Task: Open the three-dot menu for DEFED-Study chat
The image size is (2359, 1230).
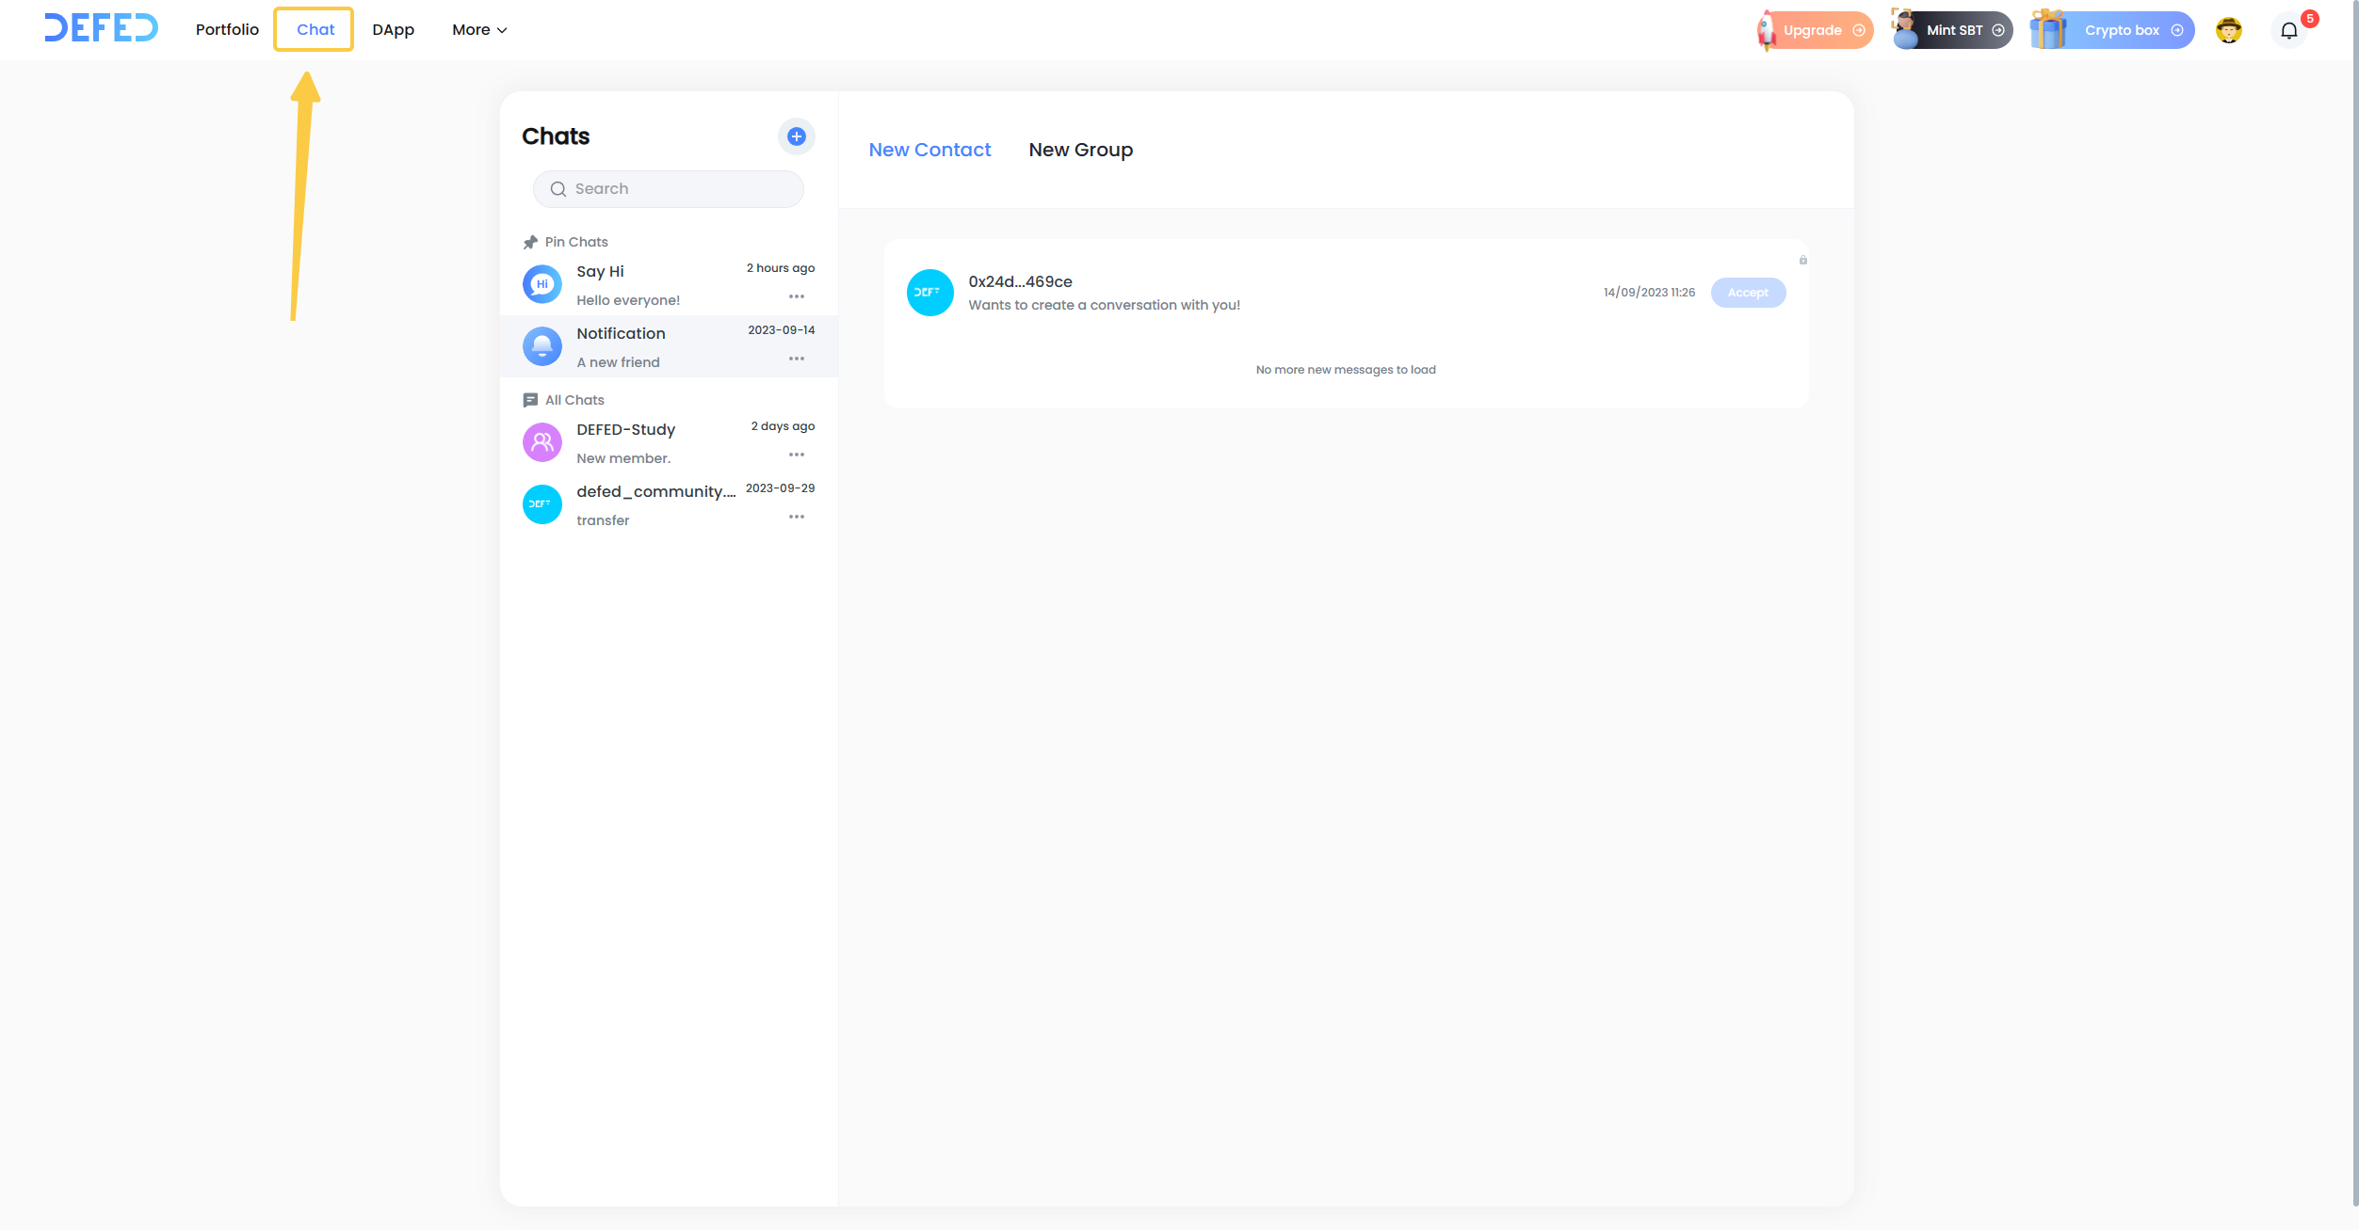Action: tap(796, 455)
